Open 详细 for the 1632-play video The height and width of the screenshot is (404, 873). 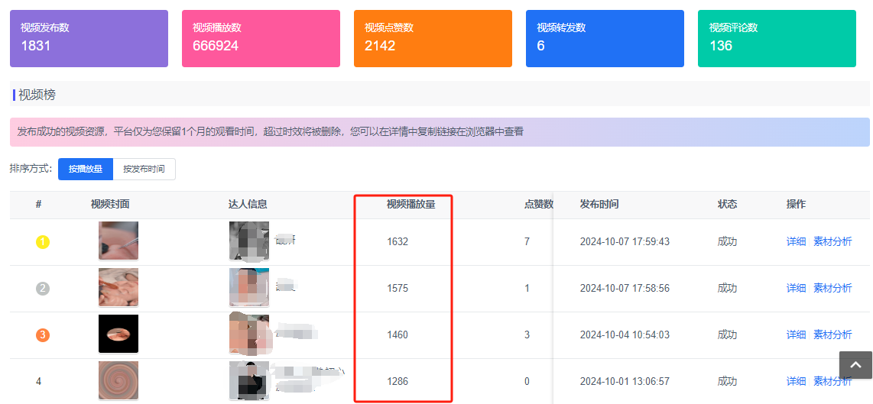(796, 242)
